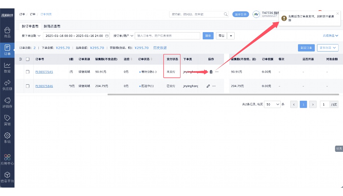Open the 50 per page dropdown

pos(272,104)
